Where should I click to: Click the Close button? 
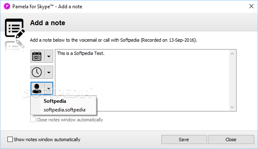(231, 140)
